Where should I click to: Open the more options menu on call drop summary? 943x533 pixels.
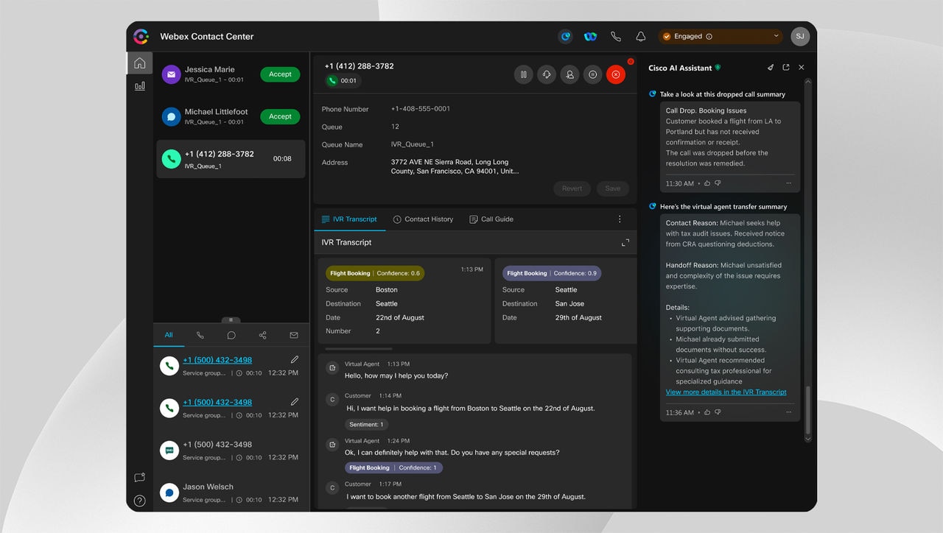tap(789, 183)
